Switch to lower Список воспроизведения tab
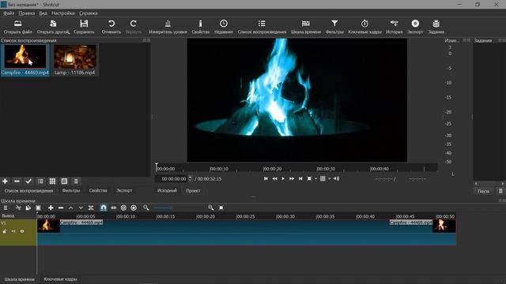The height and width of the screenshot is (284, 506). click(28, 191)
